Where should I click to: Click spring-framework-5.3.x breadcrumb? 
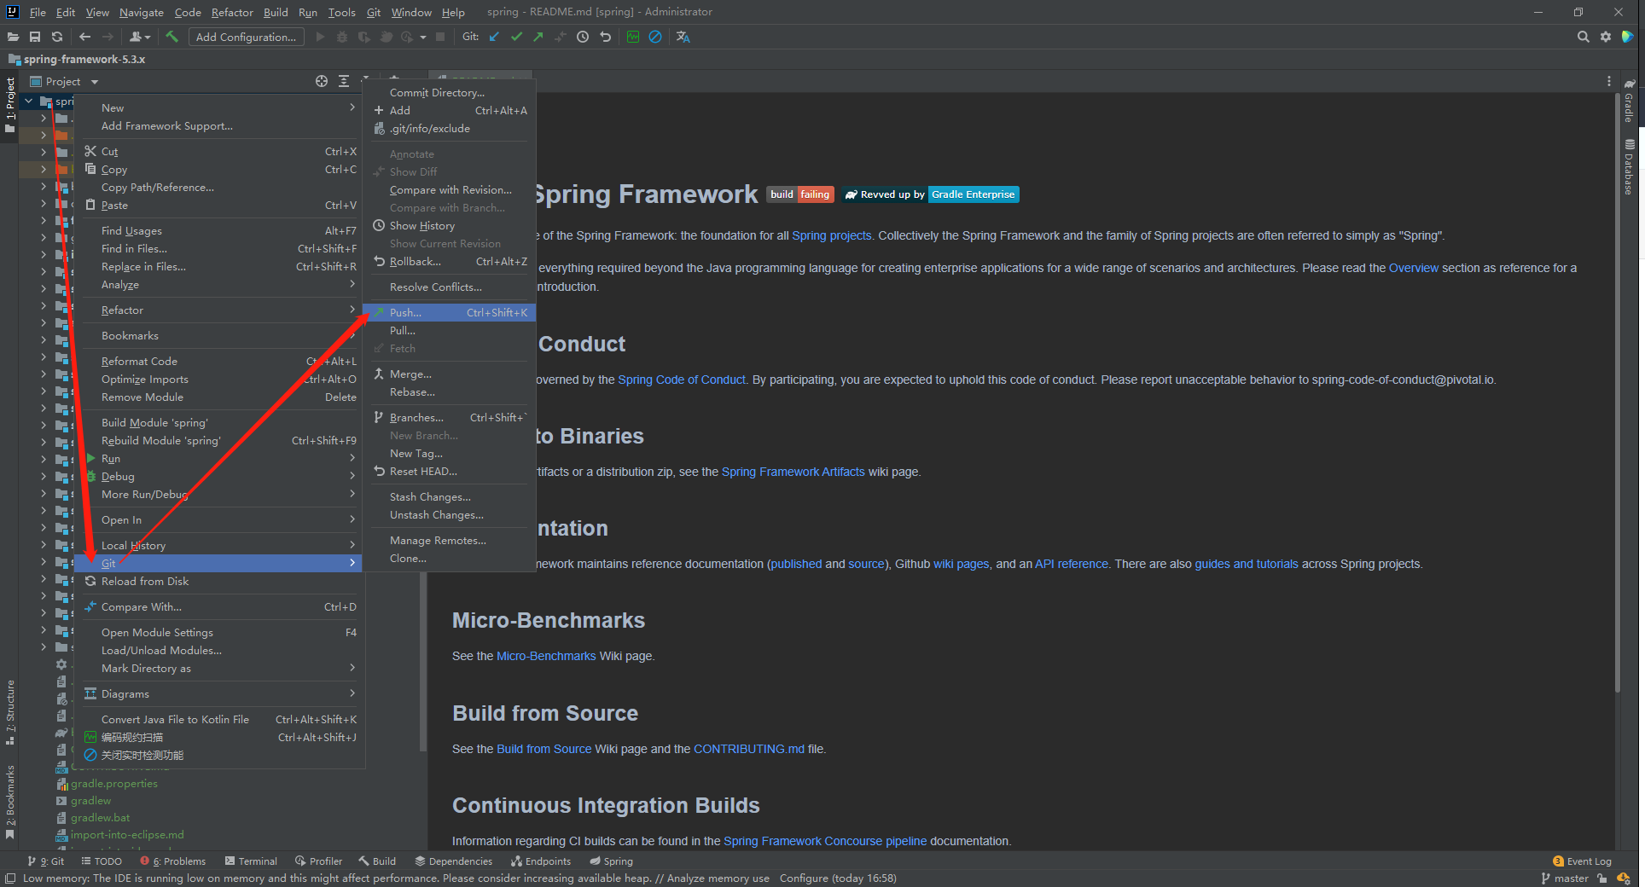[84, 59]
